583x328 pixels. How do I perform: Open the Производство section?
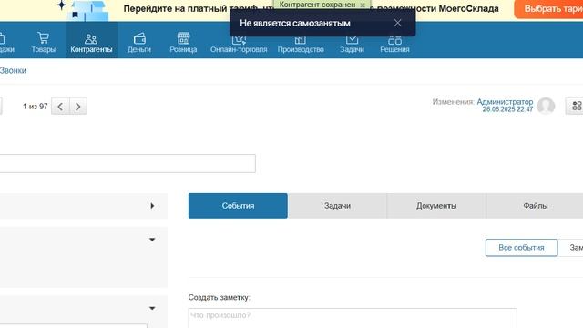[x=301, y=44]
